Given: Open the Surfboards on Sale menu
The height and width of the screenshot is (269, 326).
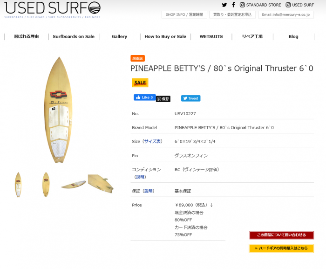Looking at the screenshot, I should coord(74,36).
